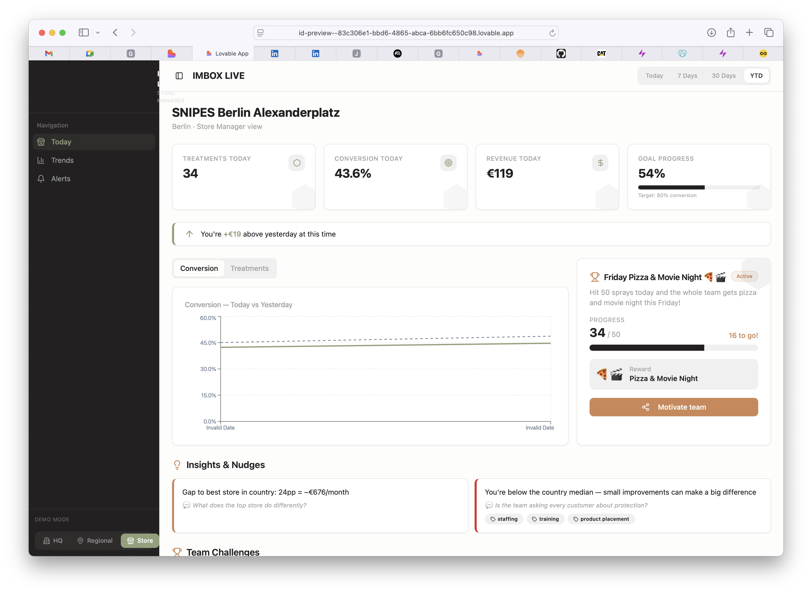The width and height of the screenshot is (812, 594).
Task: Switch chart to Treatments tab
Action: click(249, 269)
